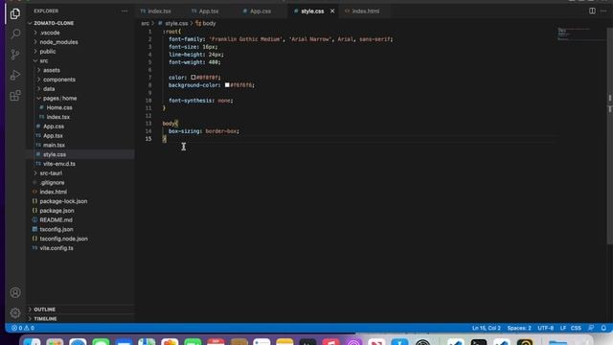Switch to the index.tsx tab
Viewport: 613px width, 345px height.
[x=155, y=11]
